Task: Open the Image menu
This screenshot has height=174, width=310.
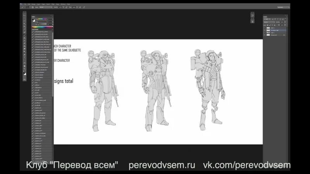Action: [x=33, y=4]
